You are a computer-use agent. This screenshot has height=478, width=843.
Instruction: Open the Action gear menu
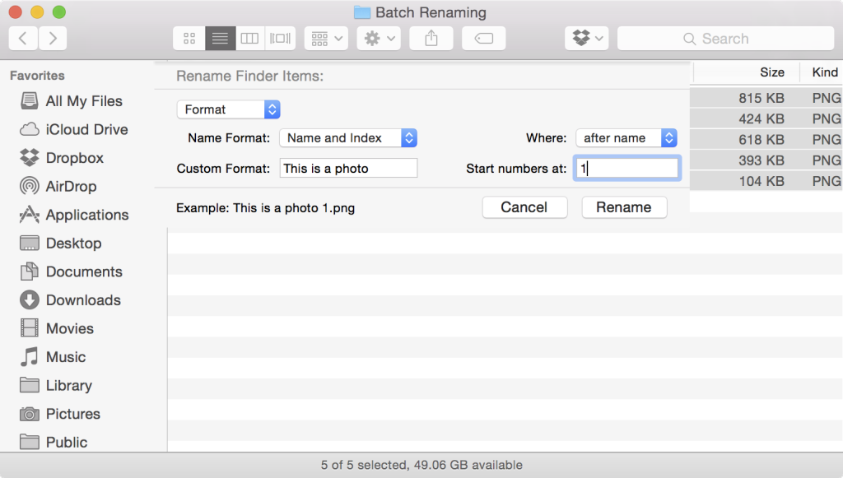click(379, 38)
